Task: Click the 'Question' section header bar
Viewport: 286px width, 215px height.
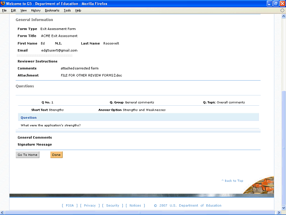Action: (139, 117)
